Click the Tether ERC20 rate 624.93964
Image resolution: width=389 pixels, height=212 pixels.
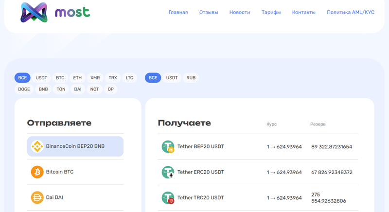[284, 172]
